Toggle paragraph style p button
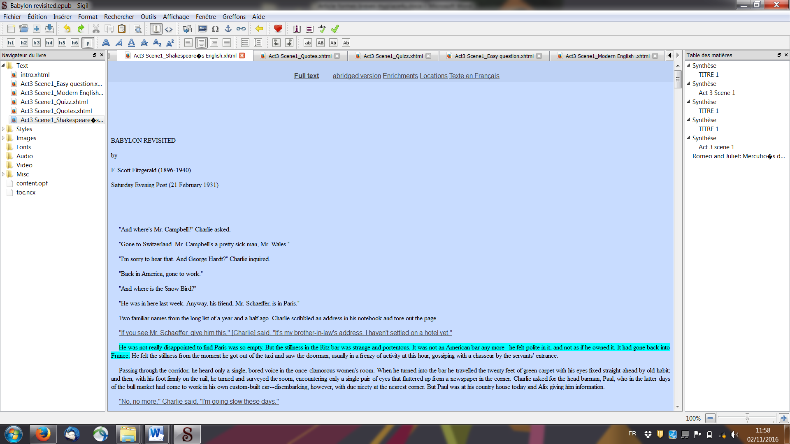 [x=88, y=43]
